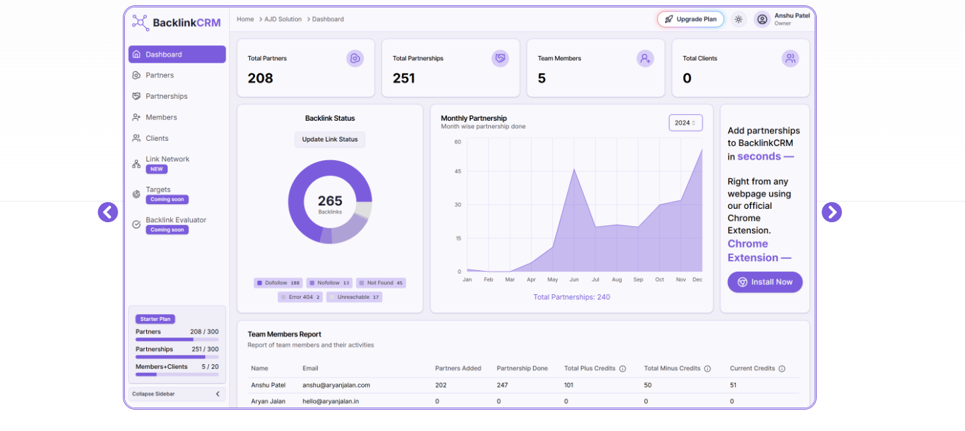
Task: Click the Team Members card icon
Action: coord(645,59)
